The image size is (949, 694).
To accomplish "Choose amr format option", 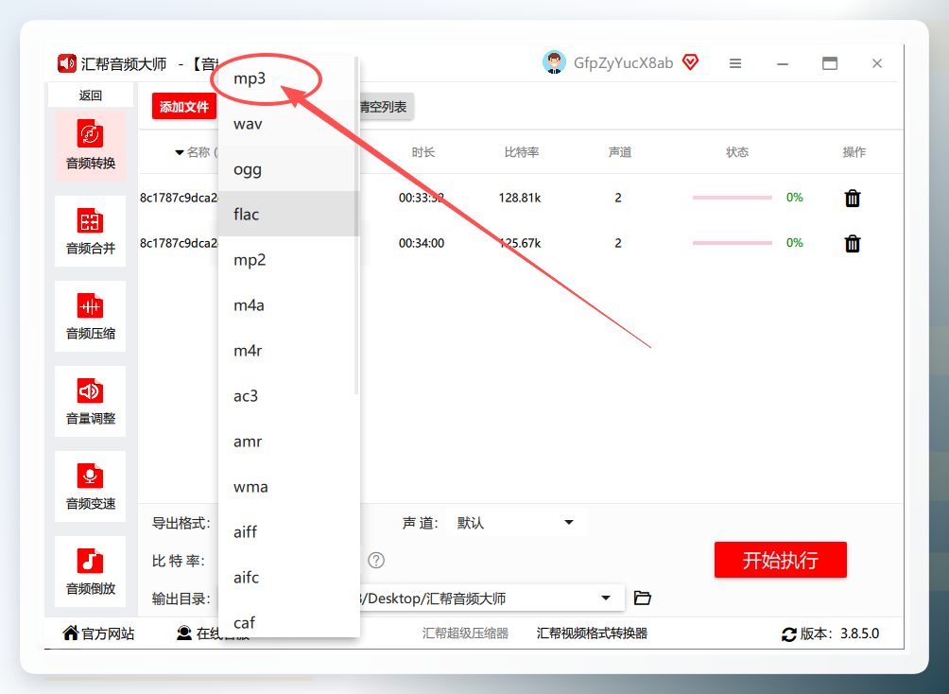I will 286,442.
